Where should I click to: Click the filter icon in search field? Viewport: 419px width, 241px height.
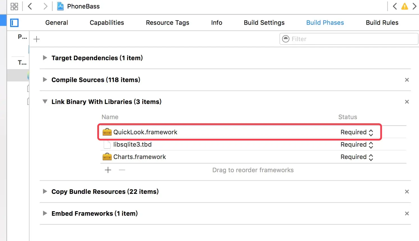click(x=286, y=39)
